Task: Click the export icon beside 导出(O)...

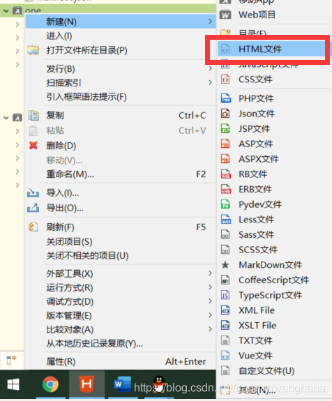Action: (x=33, y=208)
